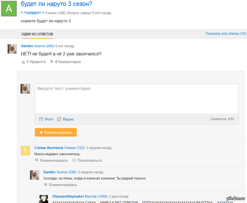This screenshot has height=203, width=247.
Task: Click the photo icon in the comment box
Action: (41, 119)
